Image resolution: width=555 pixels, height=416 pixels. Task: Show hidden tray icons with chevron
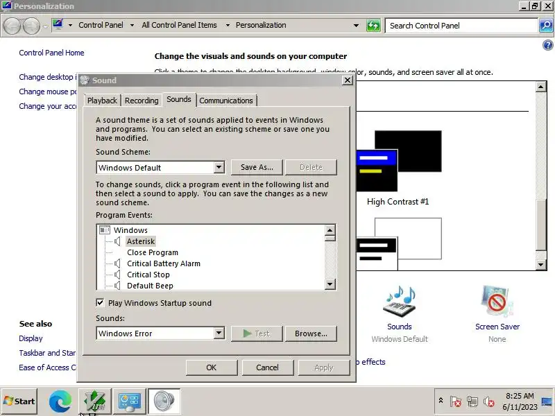tap(441, 401)
